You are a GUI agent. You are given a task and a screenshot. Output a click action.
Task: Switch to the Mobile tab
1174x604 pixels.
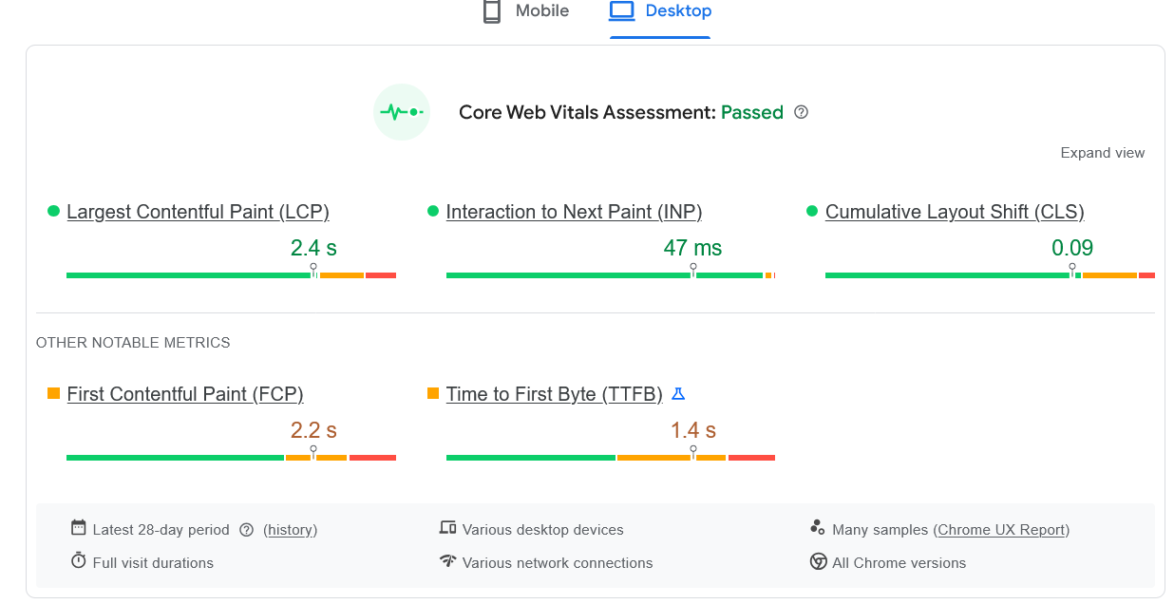pyautogui.click(x=526, y=11)
